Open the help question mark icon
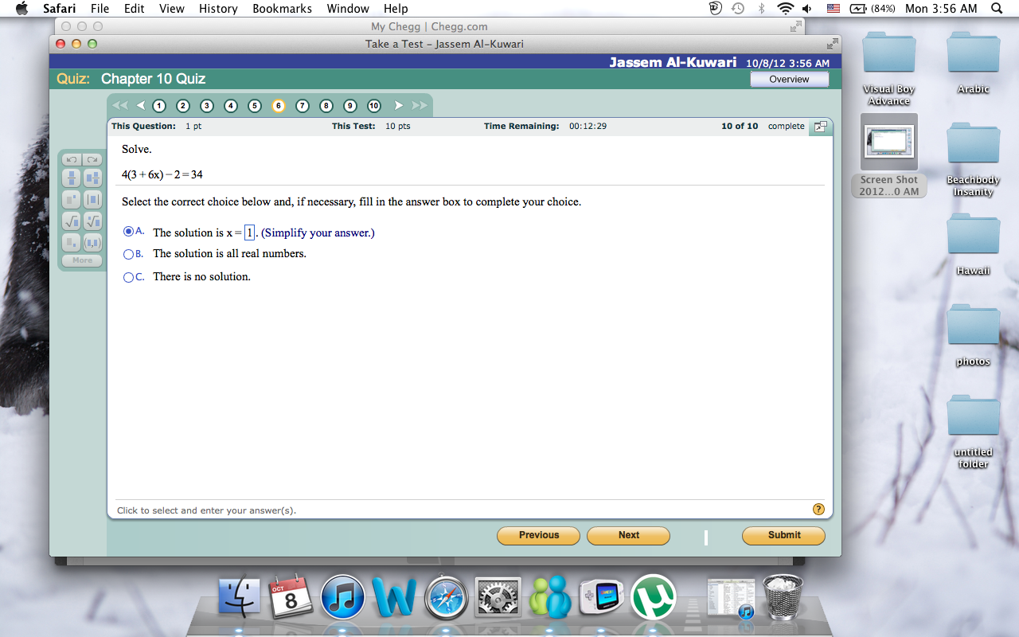1019x637 pixels. click(818, 509)
